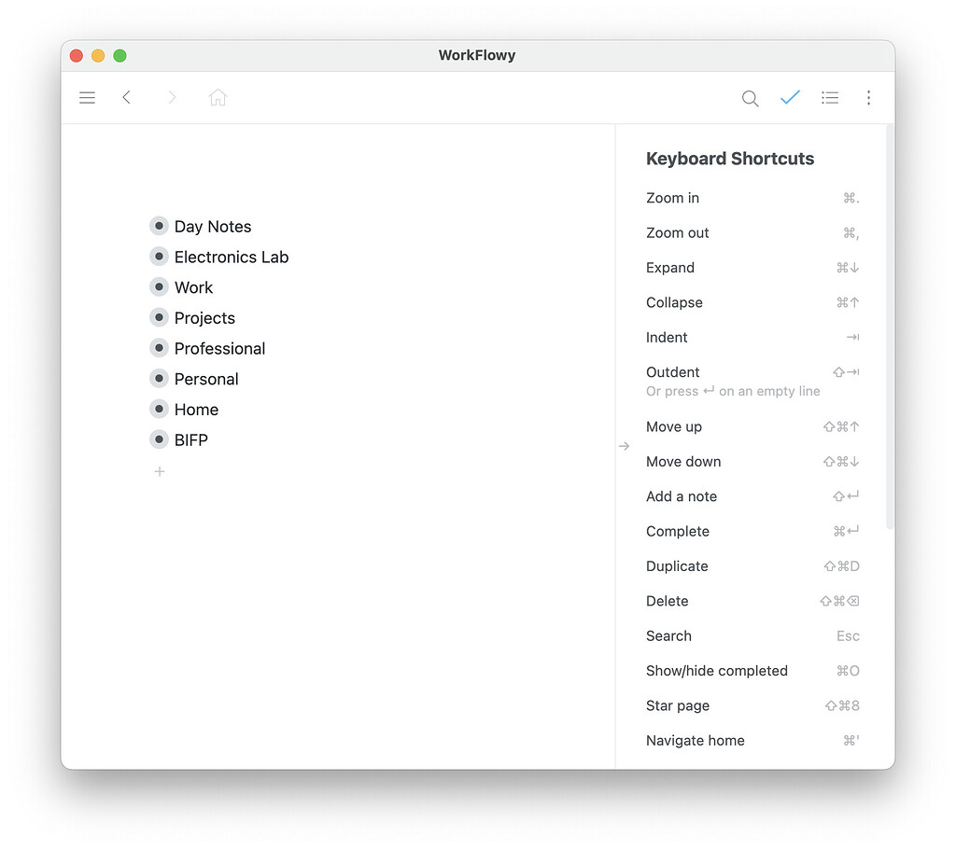
Task: Zoom into the Day Notes bullet
Action: pyautogui.click(x=159, y=226)
